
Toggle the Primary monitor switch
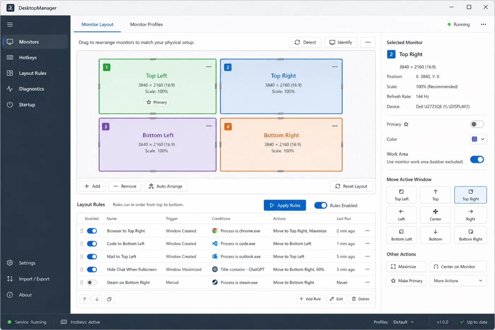(477, 124)
